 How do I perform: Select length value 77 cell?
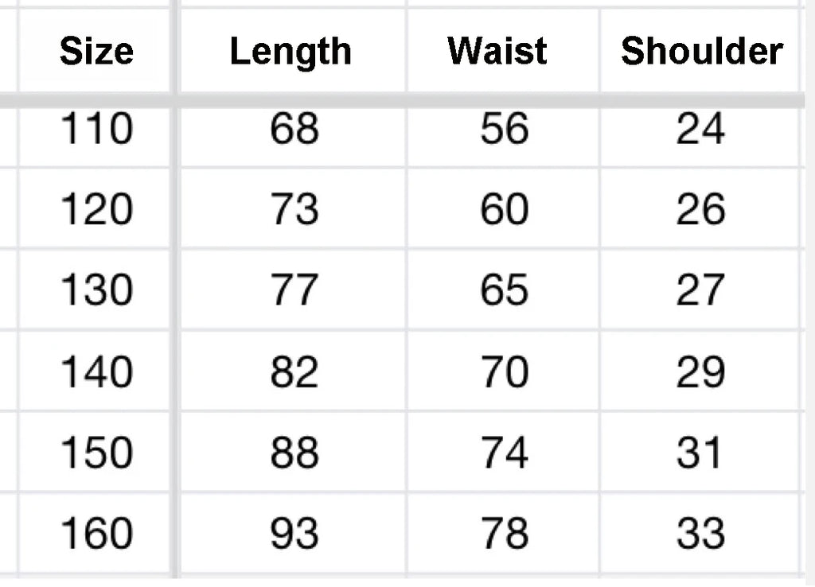[x=294, y=290]
